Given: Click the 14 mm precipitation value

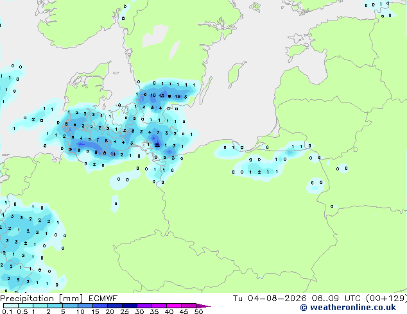Looking at the screenshot, I should point(113,154).
